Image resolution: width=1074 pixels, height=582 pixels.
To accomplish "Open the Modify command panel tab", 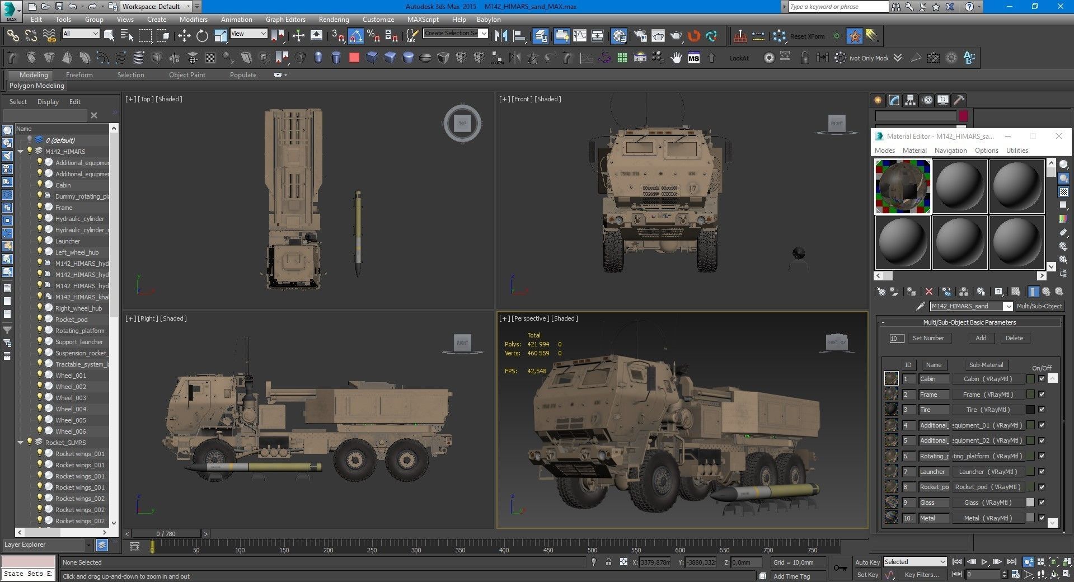I will (894, 100).
